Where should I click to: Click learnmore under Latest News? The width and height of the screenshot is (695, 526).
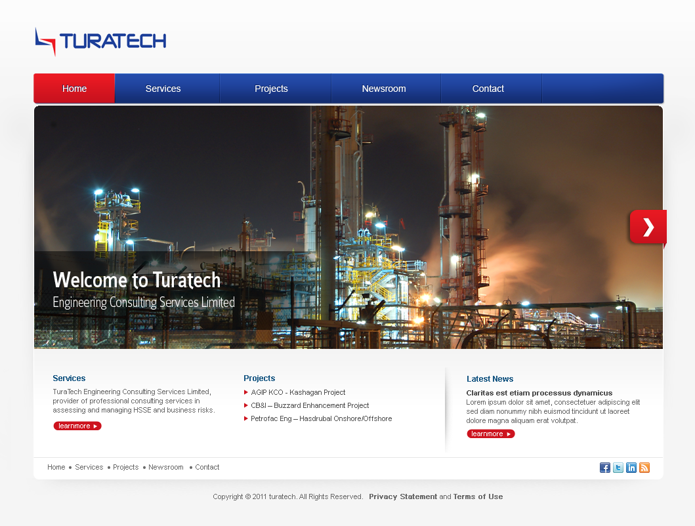(x=490, y=434)
